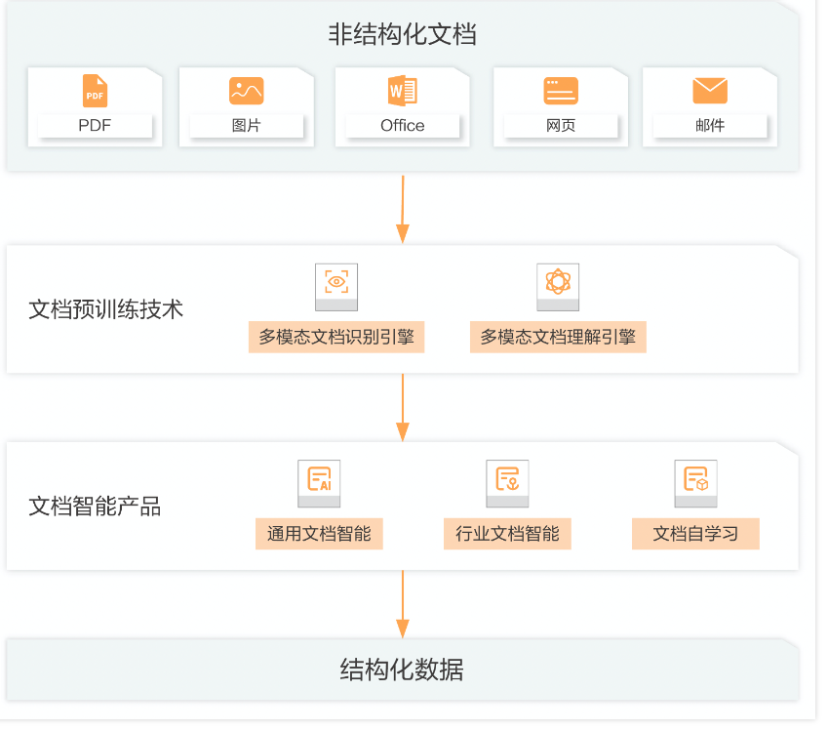
Task: Click the 结构化数据 bottom bar
Action: point(401,670)
